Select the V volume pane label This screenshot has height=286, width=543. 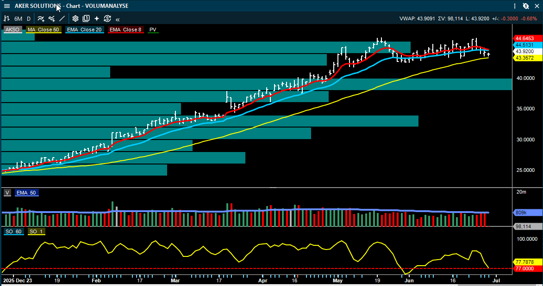[7, 193]
